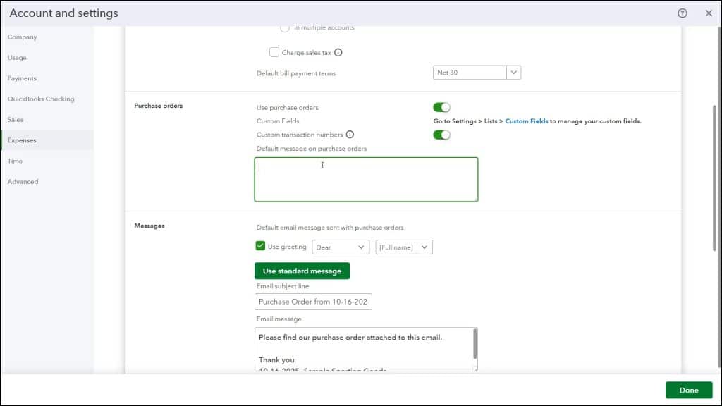Click inside the Email subject line field
The image size is (722, 406).
tap(313, 302)
